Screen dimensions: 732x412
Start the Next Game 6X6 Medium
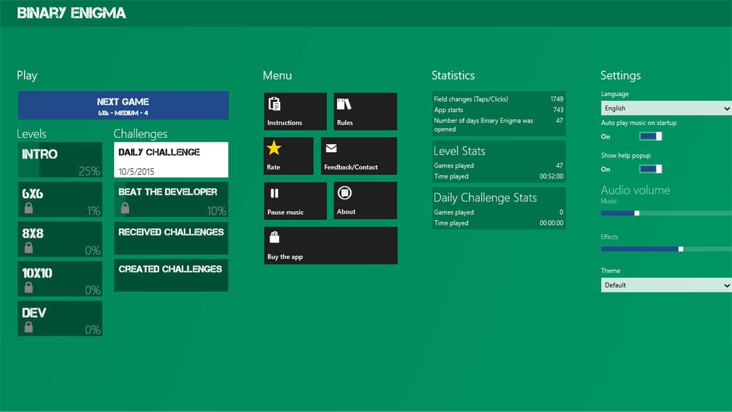click(123, 105)
